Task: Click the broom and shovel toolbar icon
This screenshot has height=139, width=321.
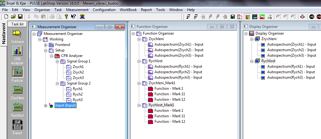Action: 269,17
